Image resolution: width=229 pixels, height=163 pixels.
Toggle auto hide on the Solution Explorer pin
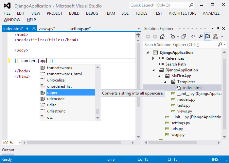coord(218,28)
